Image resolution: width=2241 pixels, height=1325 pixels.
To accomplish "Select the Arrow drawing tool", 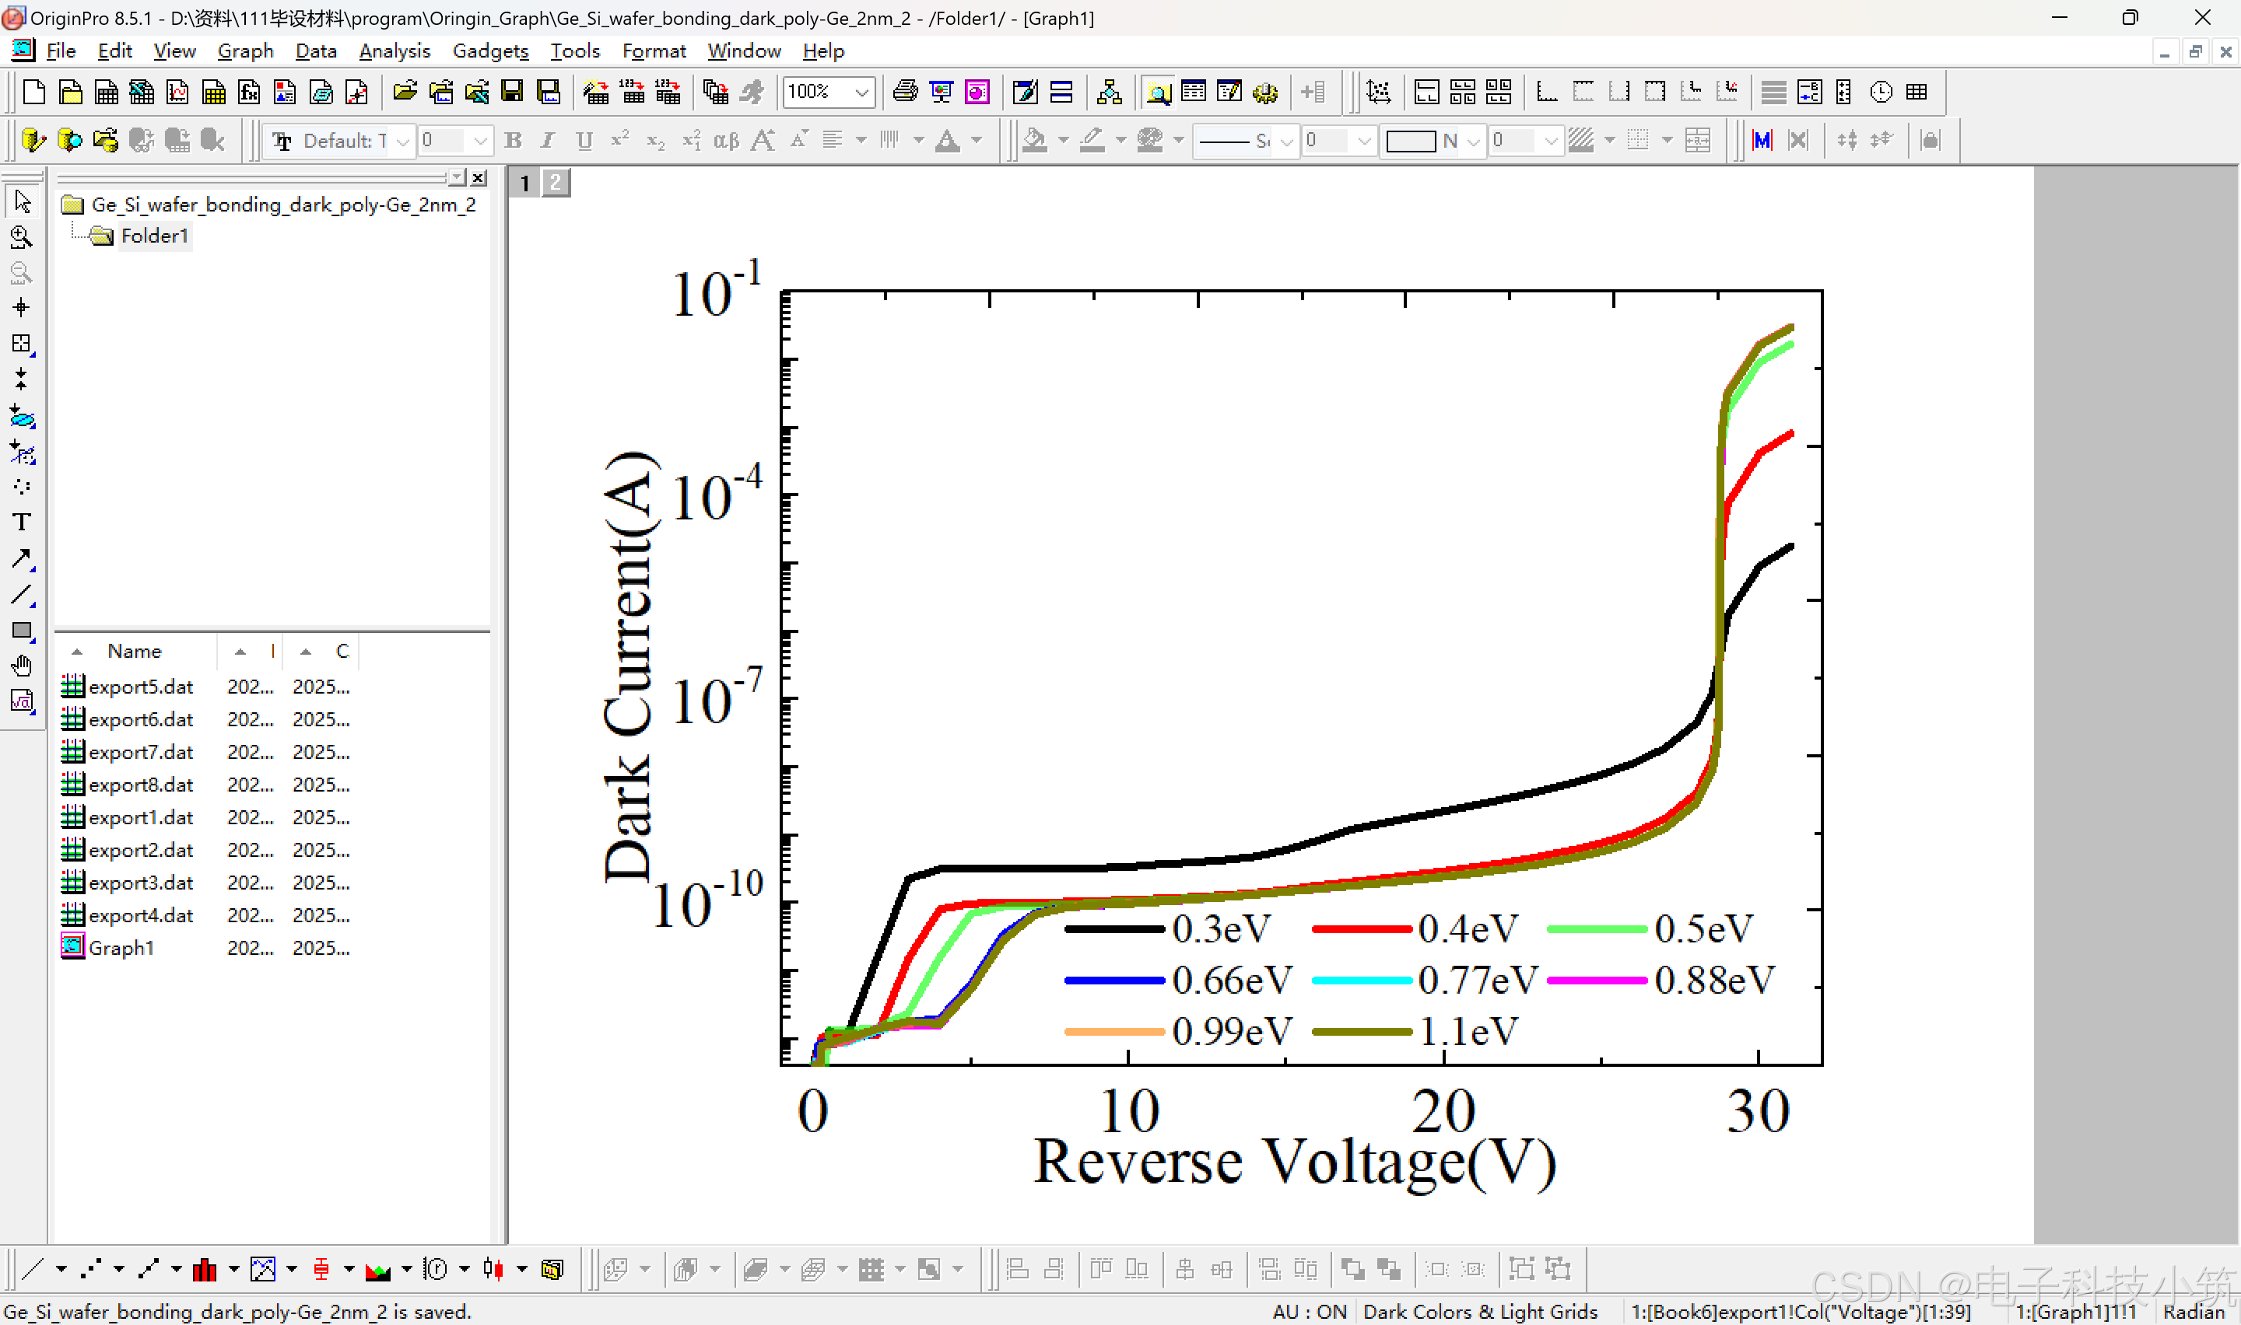I will [22, 559].
